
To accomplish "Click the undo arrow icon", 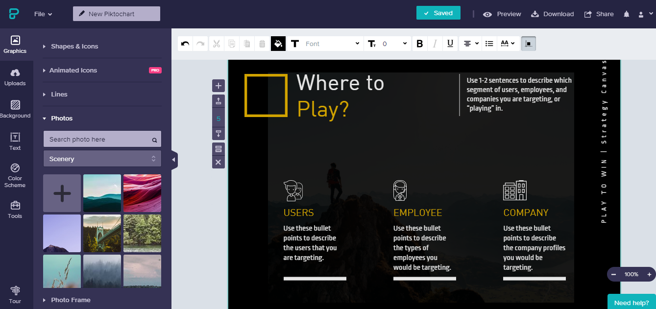I will pos(185,44).
